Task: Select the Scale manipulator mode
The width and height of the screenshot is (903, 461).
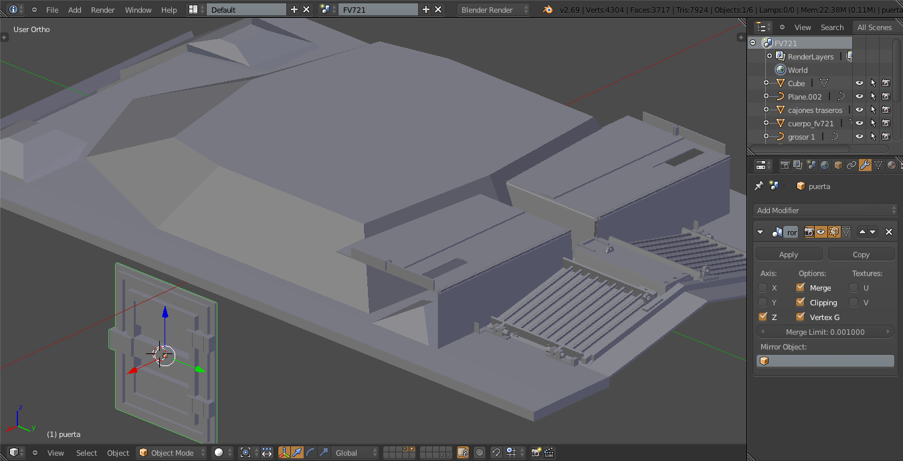Action: point(323,452)
